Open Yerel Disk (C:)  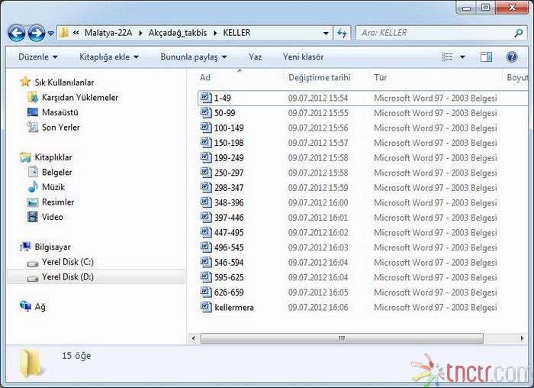68,262
